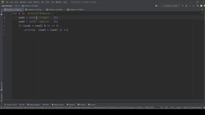This screenshot has width=205, height=115.
Task: Click Polyakov_14_346.py in the breadcrumb
Action: click(31, 6)
